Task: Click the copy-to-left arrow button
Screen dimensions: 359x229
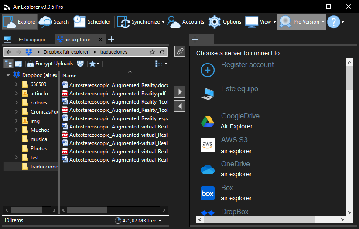Action: coord(180,106)
